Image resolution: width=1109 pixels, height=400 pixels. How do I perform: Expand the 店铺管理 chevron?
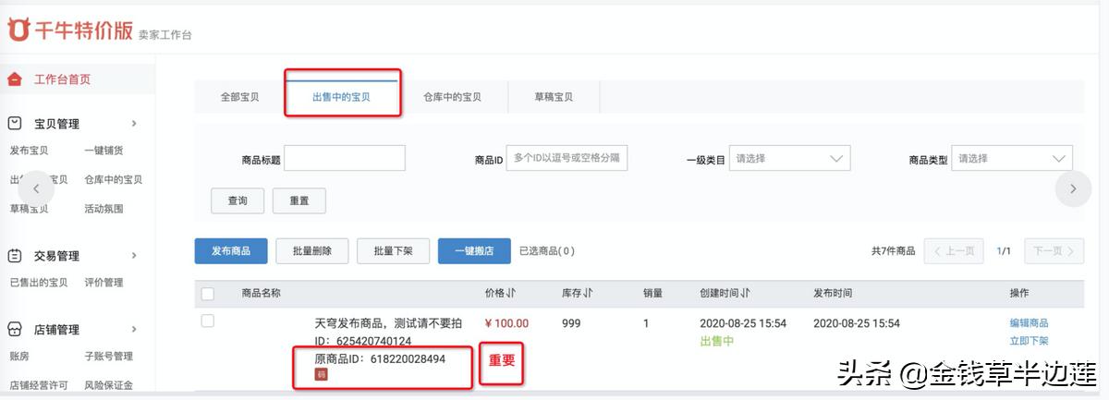tap(134, 329)
